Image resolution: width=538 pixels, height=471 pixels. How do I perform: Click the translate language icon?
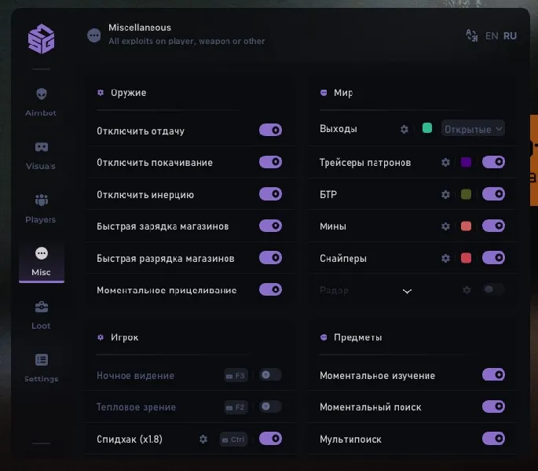point(471,35)
